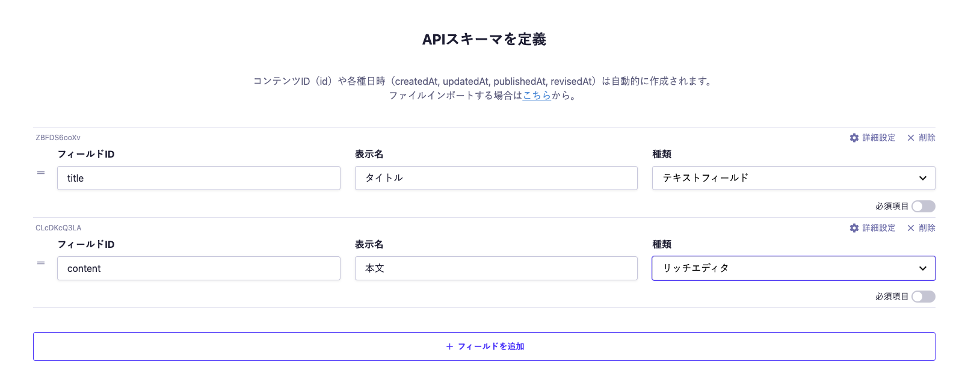
Task: Focus the title field ID input
Action: point(199,178)
